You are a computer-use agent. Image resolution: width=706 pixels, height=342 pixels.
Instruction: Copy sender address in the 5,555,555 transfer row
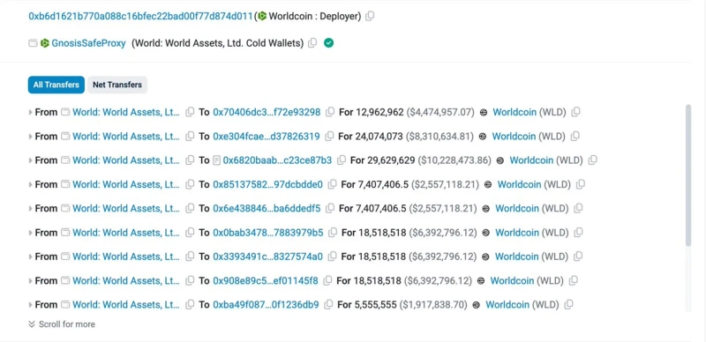[190, 305]
